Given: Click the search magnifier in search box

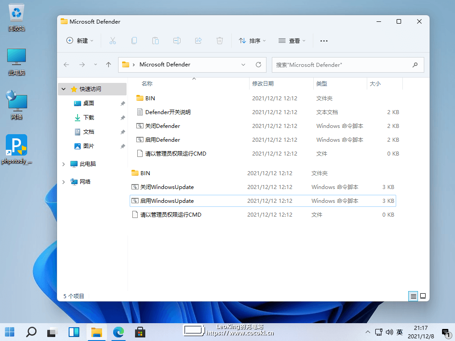Looking at the screenshot, I should point(415,65).
